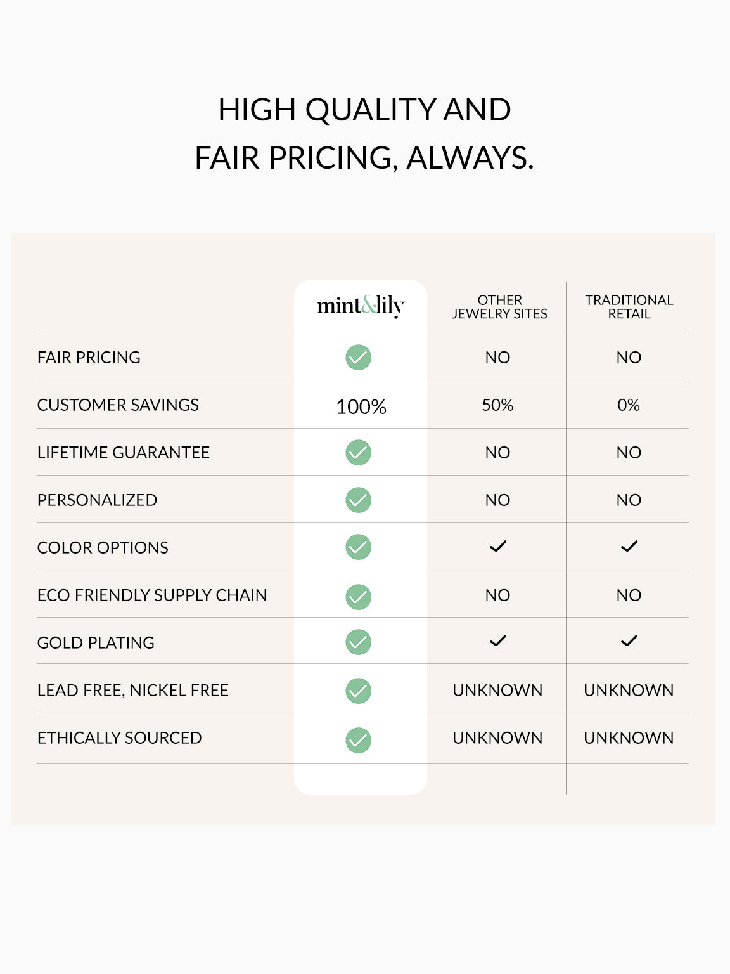Viewport: 730px width, 974px height.
Task: Click black checkmark under Traditional Retail, Gold Plating
Action: point(629,641)
